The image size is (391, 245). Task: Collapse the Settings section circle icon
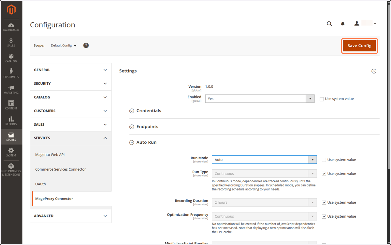[374, 71]
